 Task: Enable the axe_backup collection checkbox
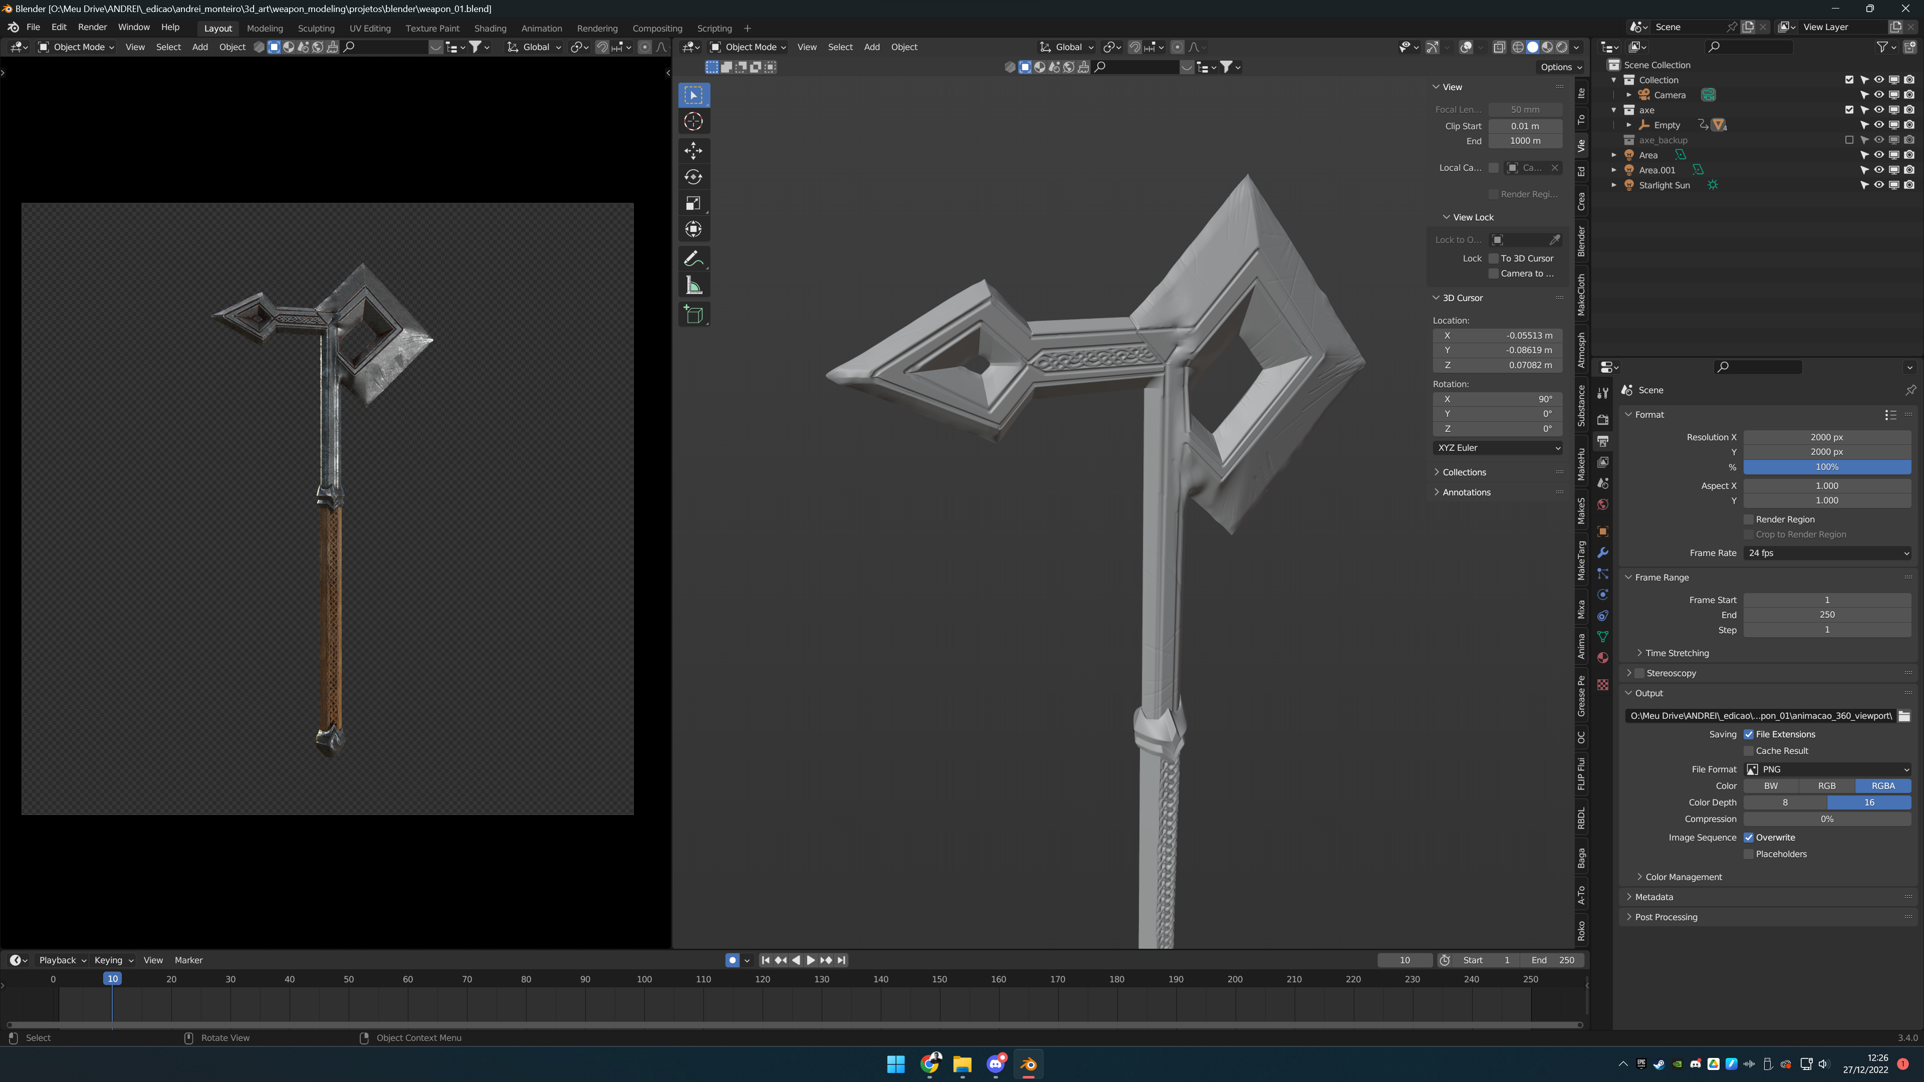point(1849,140)
